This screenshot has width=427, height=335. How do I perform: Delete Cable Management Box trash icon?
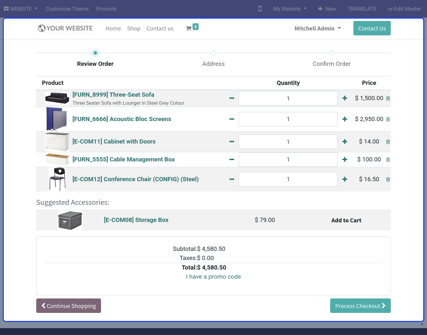pos(388,160)
